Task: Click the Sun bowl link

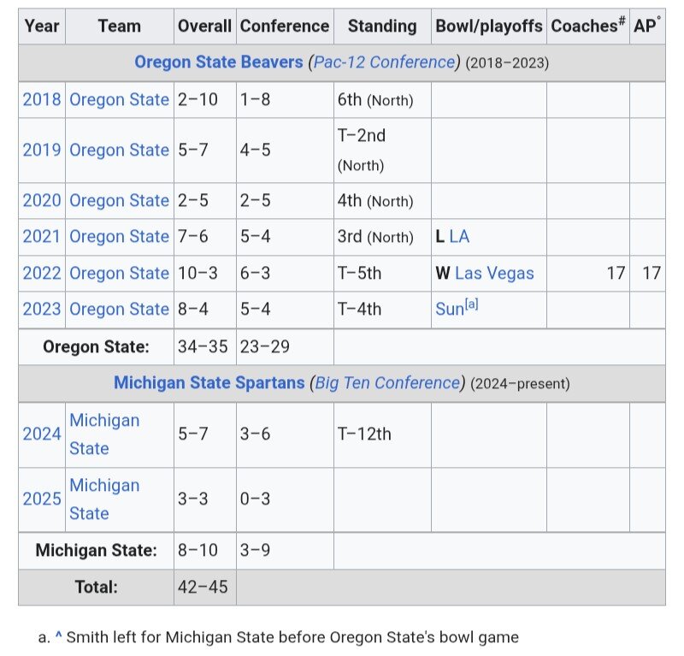Action: 449,310
